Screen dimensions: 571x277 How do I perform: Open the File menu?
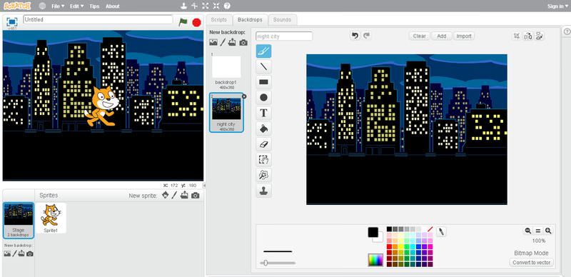coord(58,6)
